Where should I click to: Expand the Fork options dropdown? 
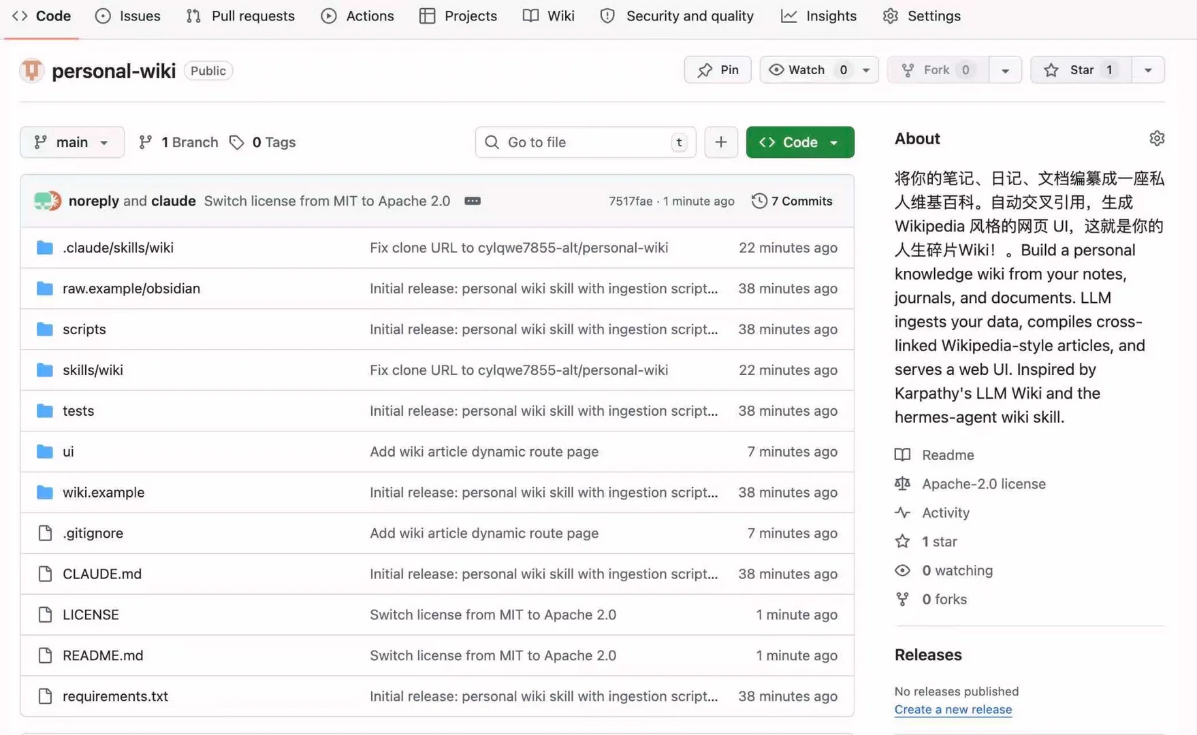pos(1005,70)
